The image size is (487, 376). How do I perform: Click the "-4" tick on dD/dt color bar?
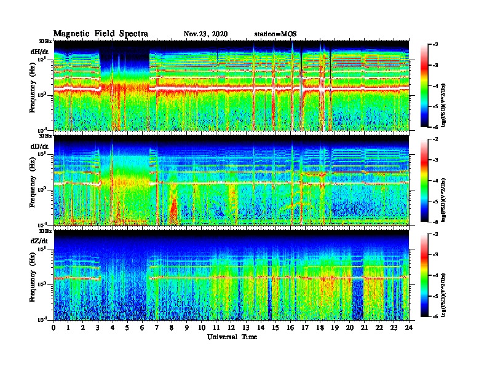tap(436, 181)
